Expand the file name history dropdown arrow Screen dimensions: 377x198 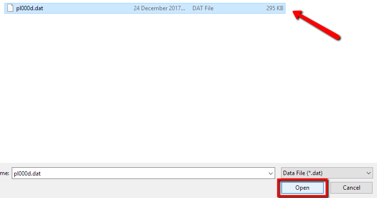point(271,173)
